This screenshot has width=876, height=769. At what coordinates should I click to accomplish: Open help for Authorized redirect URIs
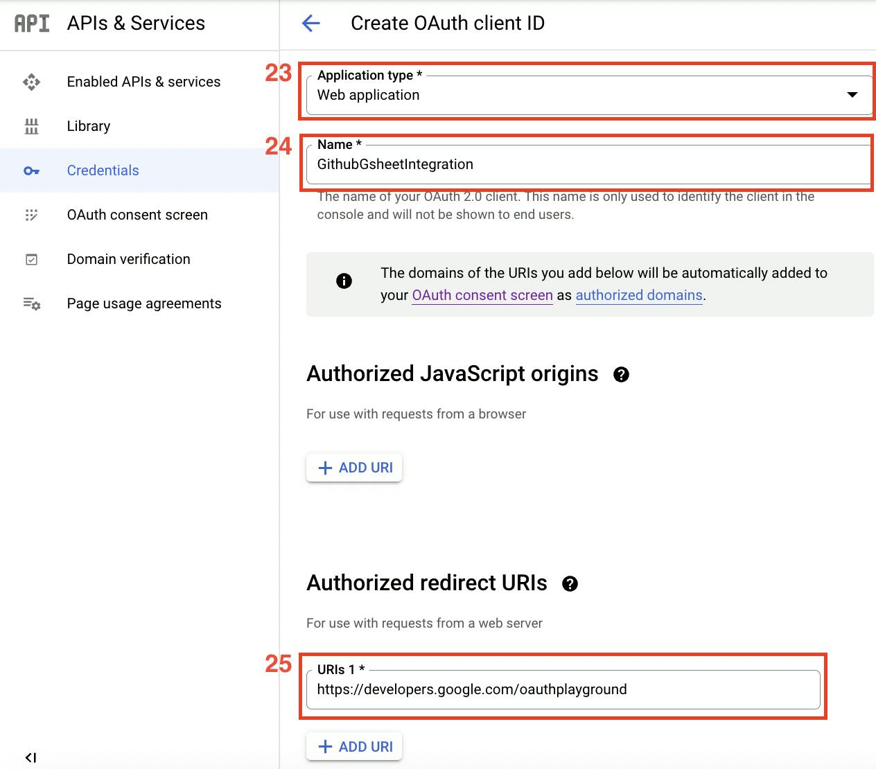coord(570,583)
